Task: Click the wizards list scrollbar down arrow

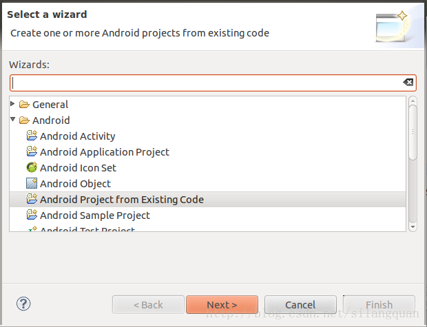Action: point(413,226)
